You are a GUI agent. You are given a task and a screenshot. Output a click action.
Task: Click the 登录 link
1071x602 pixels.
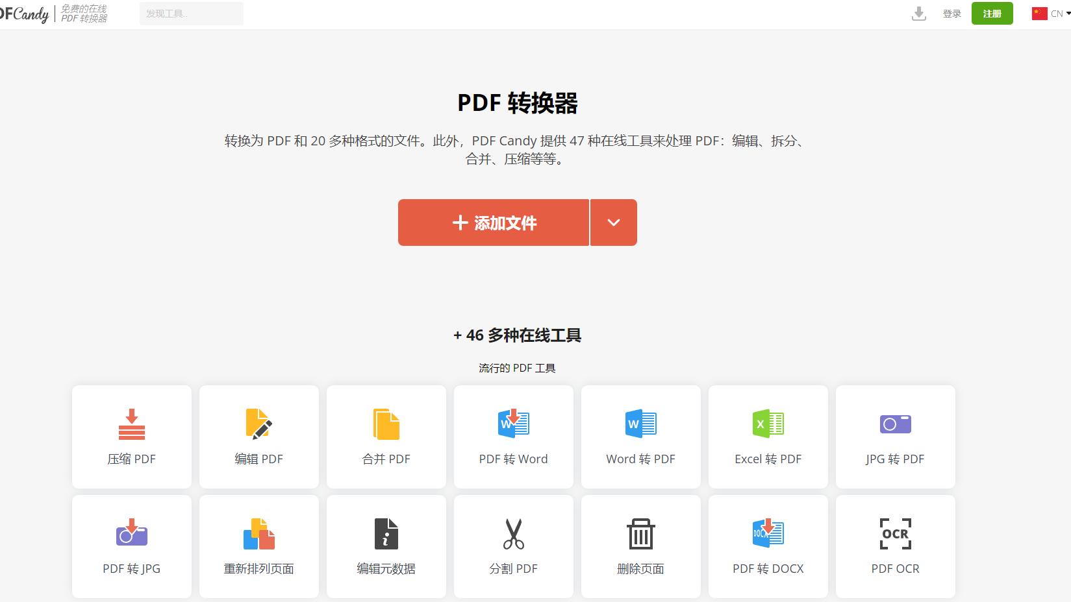951,13
